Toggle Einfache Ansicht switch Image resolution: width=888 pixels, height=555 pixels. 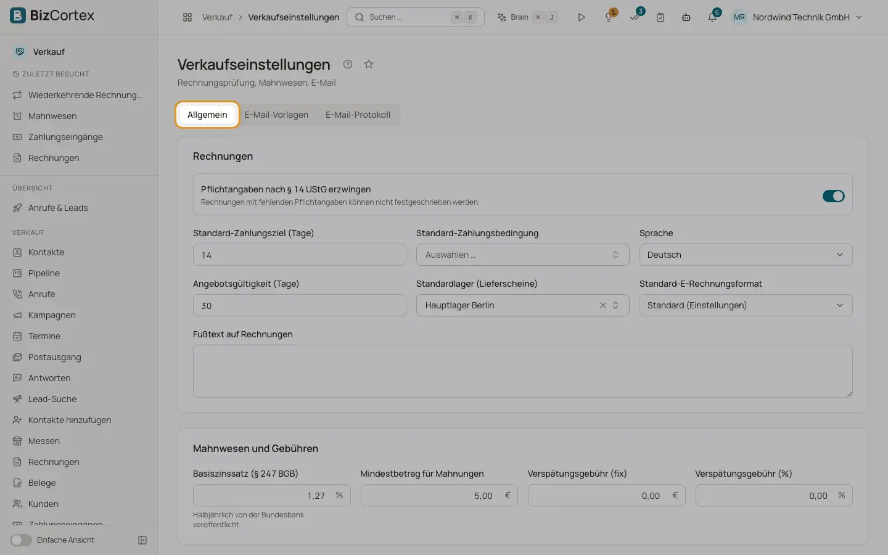(x=20, y=540)
